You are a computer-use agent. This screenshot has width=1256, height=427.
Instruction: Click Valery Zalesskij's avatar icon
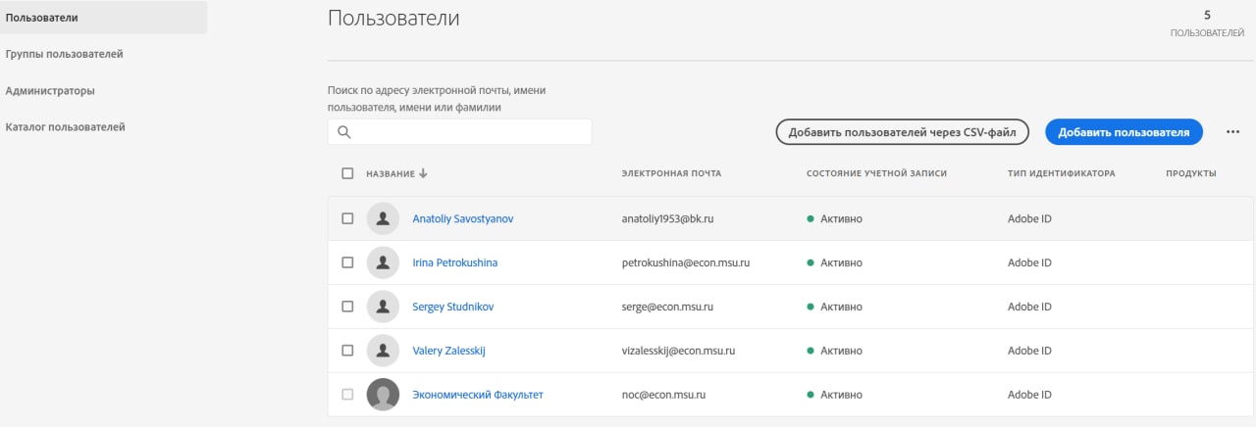(x=383, y=350)
